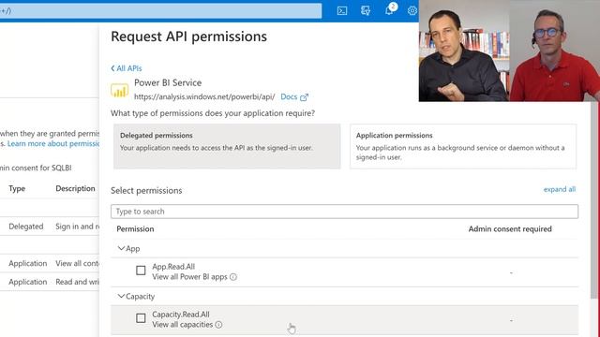The height and width of the screenshot is (337, 600).
Task: Go back to All APIs
Action: pyautogui.click(x=127, y=68)
